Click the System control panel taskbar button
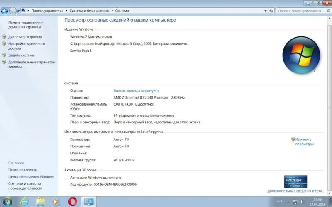Image resolution: width=332 pixels, height=207 pixels. (x=89, y=202)
